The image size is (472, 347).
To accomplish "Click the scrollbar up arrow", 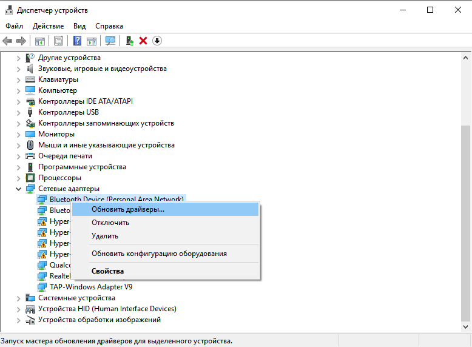I will click(x=466, y=58).
